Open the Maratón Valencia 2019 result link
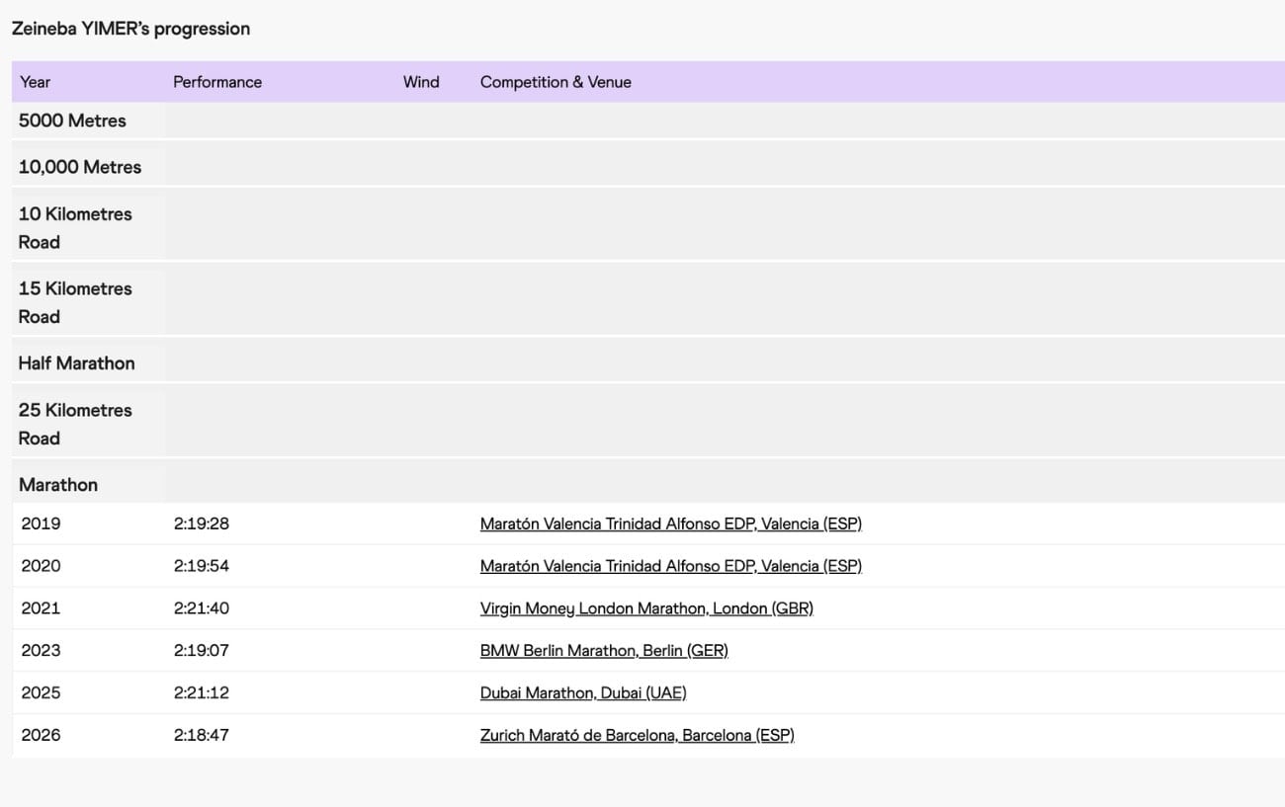Screen dimensions: 1285x807 [x=670, y=524]
